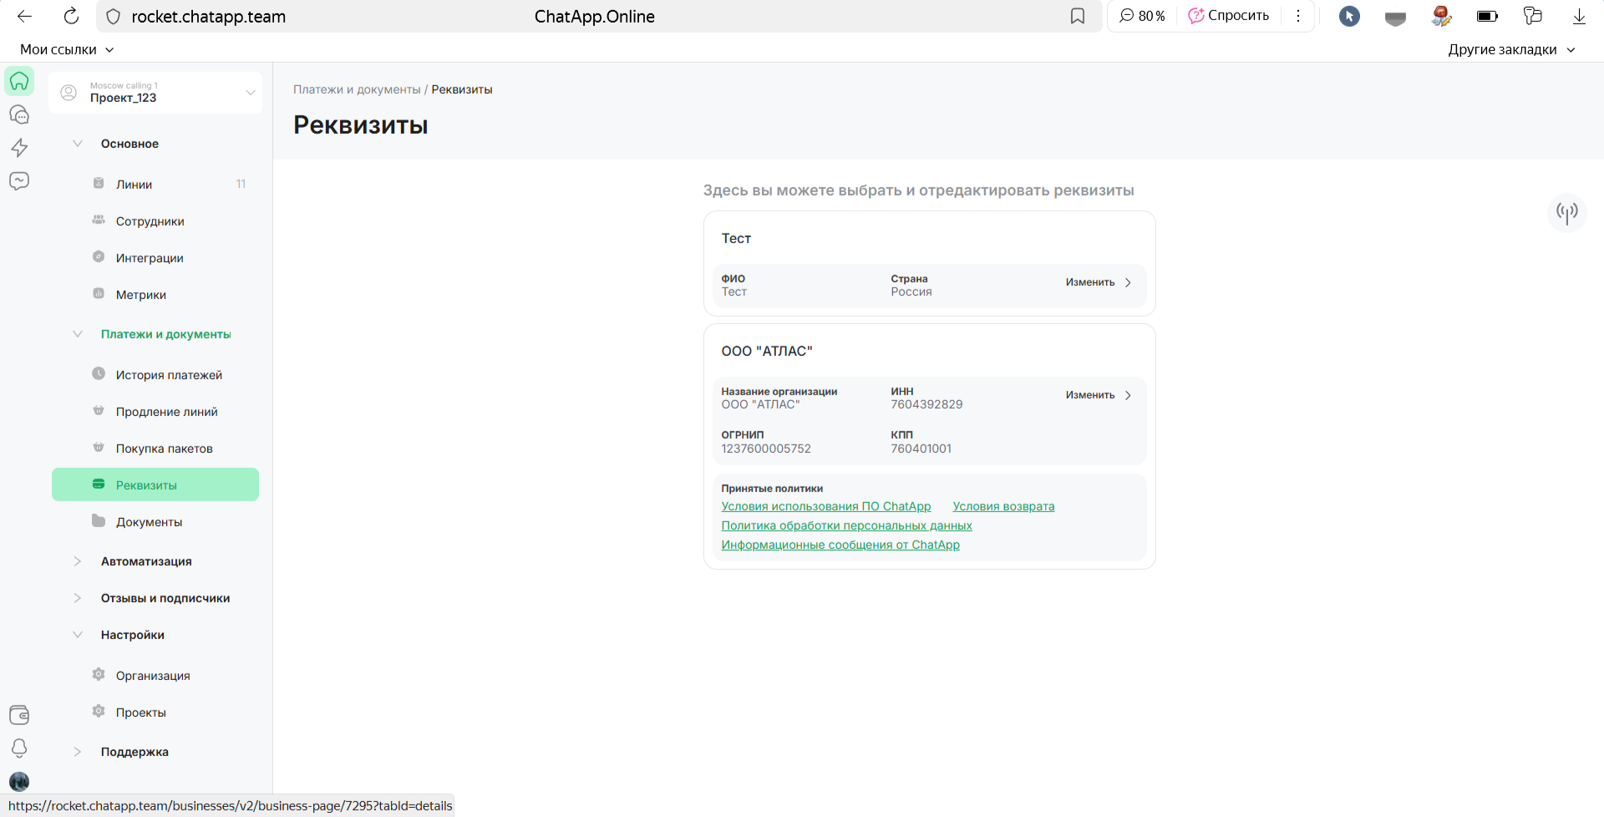Click Изменить for ООО "АТЛАС"
Viewport: 1604px width, 817px height.
point(1098,395)
